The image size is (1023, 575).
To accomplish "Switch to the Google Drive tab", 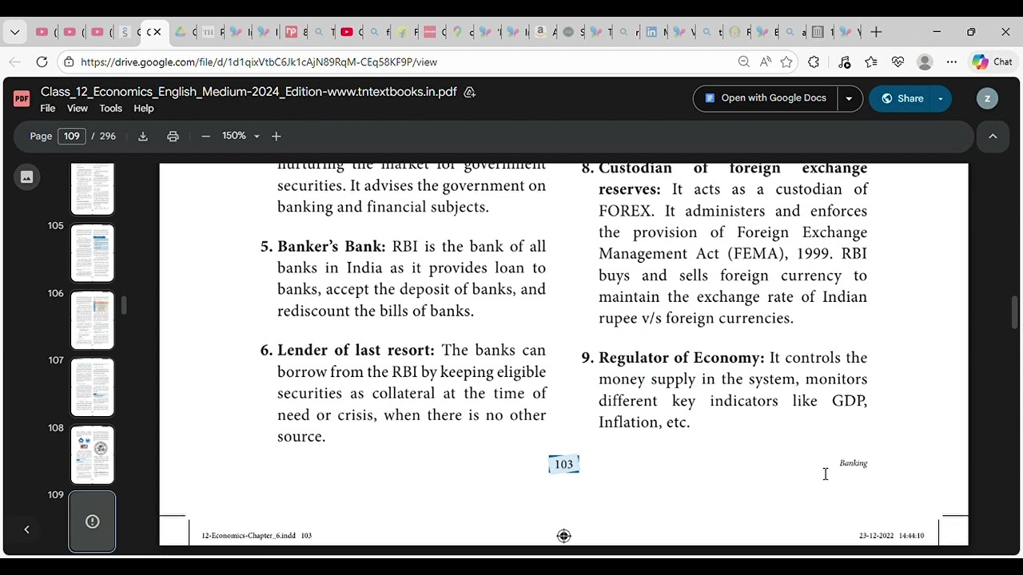I will click(x=181, y=32).
